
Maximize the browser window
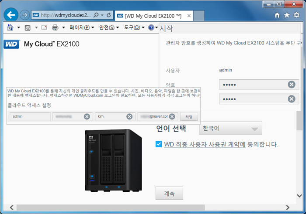click(x=279, y=4)
